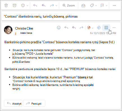Delete the message with the trash icon
122x111 pixels.
pos(6,5)
